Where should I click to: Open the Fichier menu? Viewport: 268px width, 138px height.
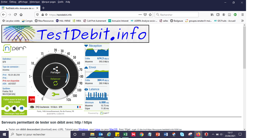point(4,2)
